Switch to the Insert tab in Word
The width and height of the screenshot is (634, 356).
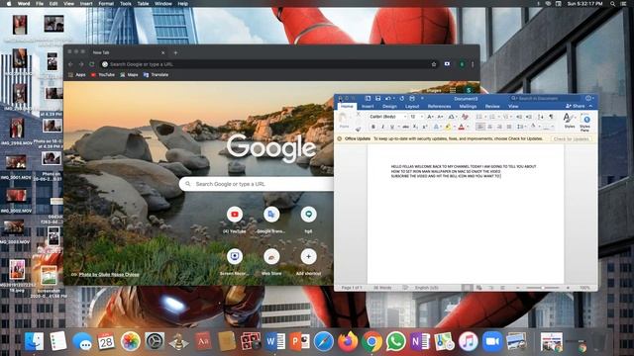tap(368, 106)
